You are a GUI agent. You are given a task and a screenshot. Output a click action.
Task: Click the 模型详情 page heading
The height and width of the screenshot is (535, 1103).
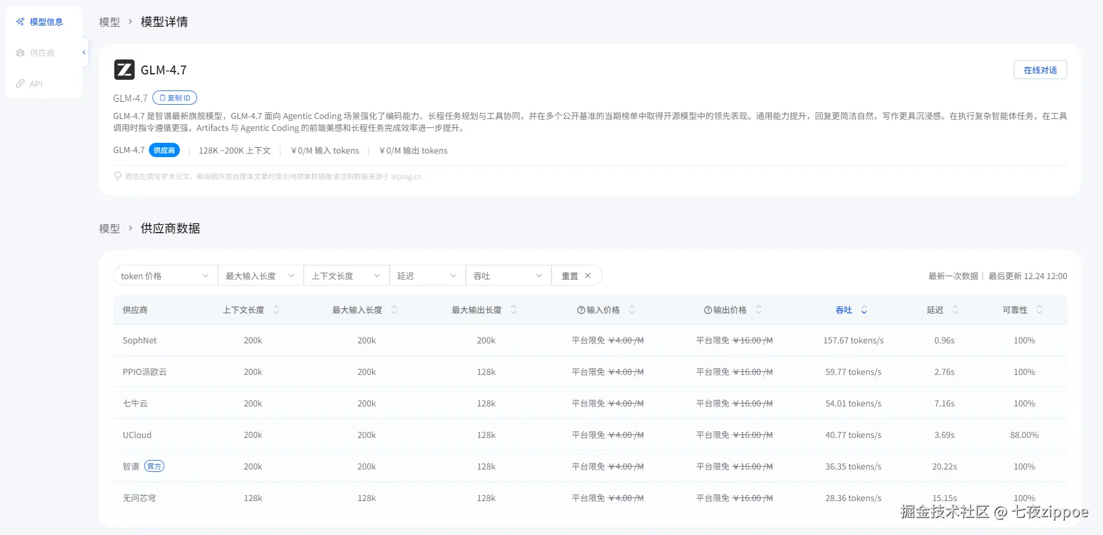click(164, 22)
